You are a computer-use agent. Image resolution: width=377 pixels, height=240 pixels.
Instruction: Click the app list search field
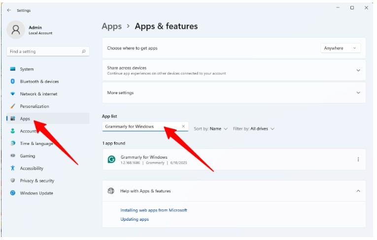click(145, 127)
